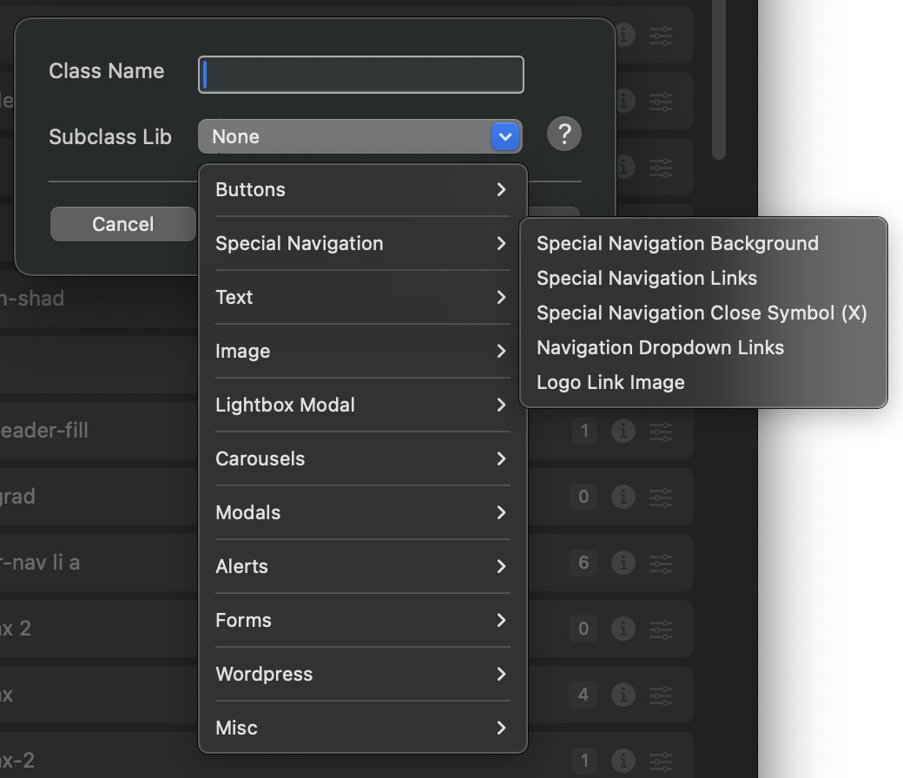This screenshot has height=778, width=903.
Task: Click info icon in header-fill row
Action: [x=623, y=431]
